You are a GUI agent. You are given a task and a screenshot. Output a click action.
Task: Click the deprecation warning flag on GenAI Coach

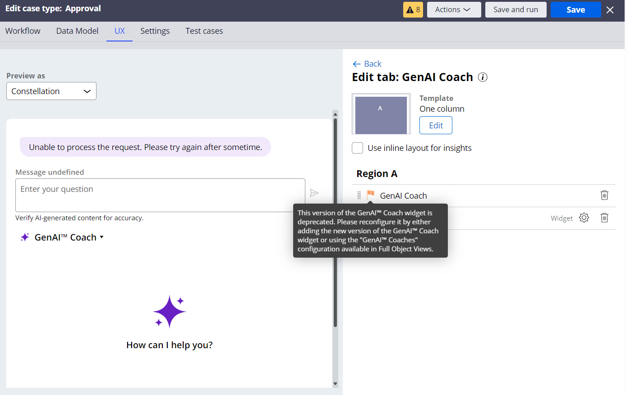(x=370, y=195)
